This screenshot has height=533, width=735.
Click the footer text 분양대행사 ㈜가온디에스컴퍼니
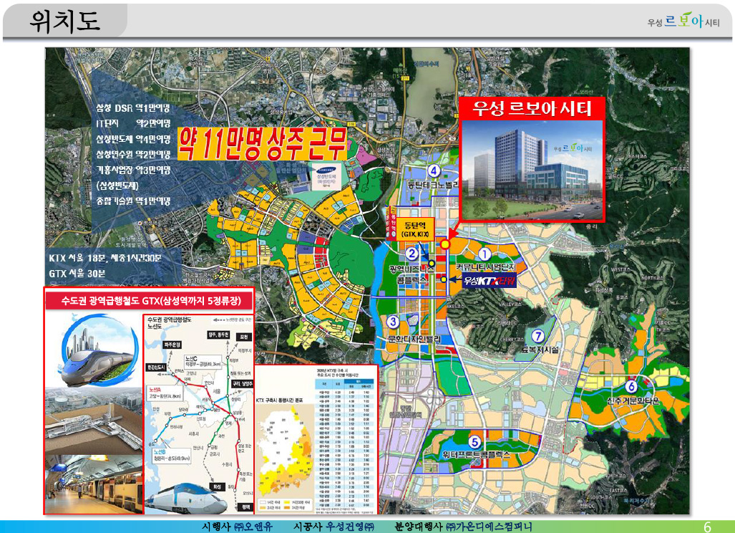(464, 527)
